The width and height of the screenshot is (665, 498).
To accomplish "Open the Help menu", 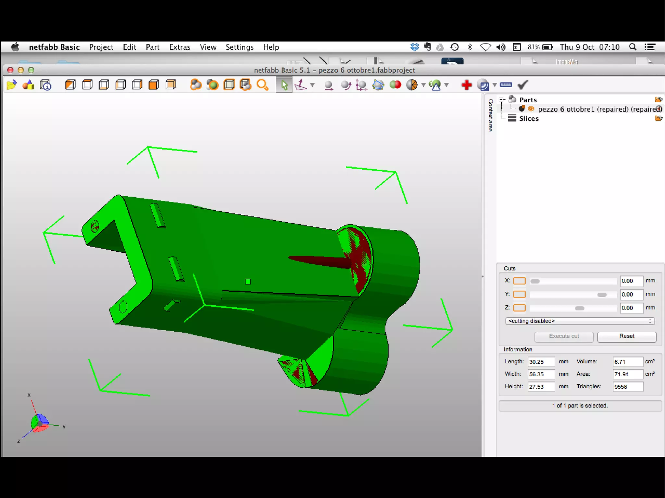I will point(271,47).
